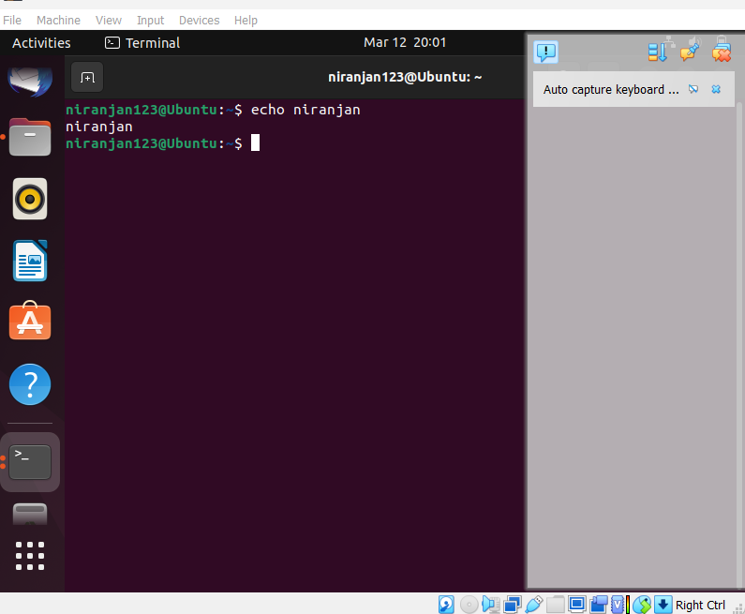Click the new terminal tab button

tap(87, 77)
